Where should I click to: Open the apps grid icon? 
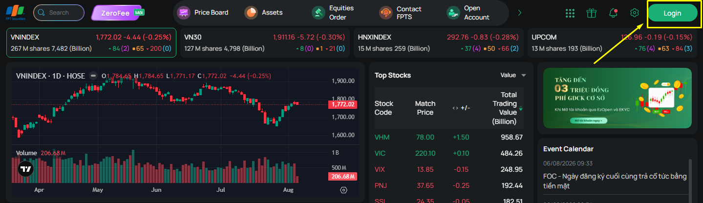tap(570, 13)
